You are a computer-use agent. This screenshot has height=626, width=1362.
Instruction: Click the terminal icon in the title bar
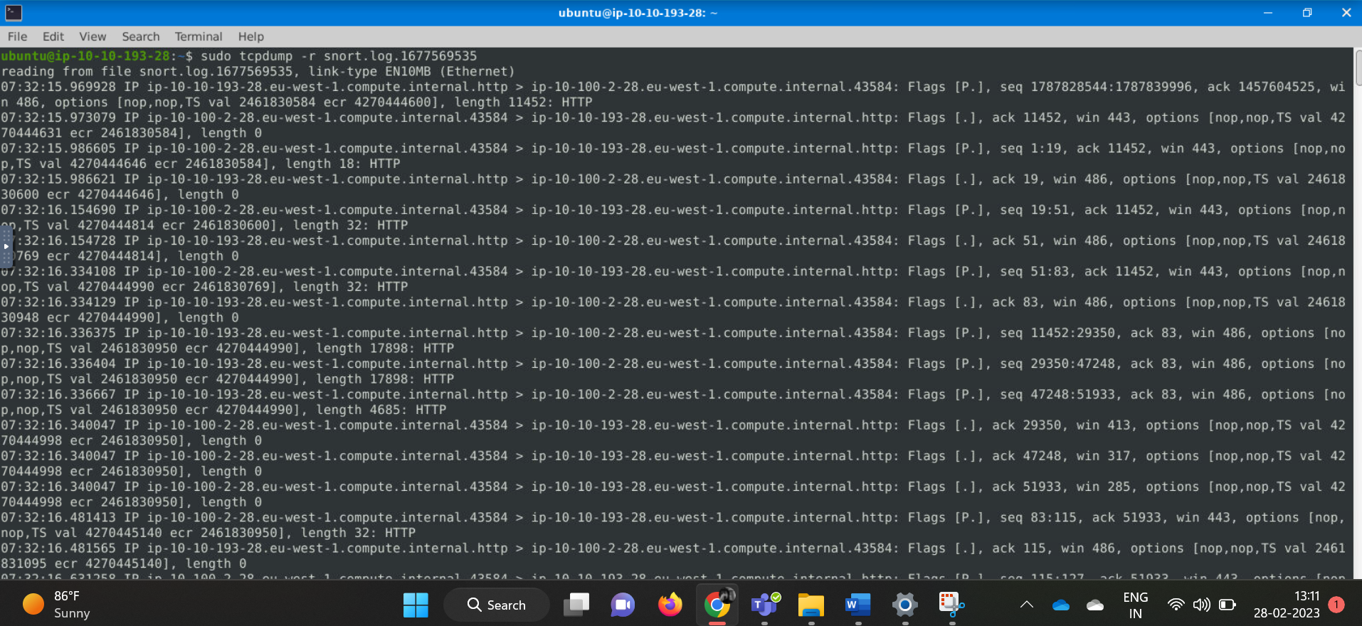point(14,13)
